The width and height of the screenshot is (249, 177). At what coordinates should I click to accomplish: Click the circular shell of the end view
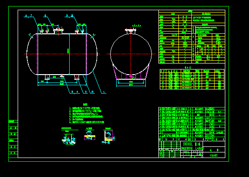pyautogui.click(x=131, y=54)
